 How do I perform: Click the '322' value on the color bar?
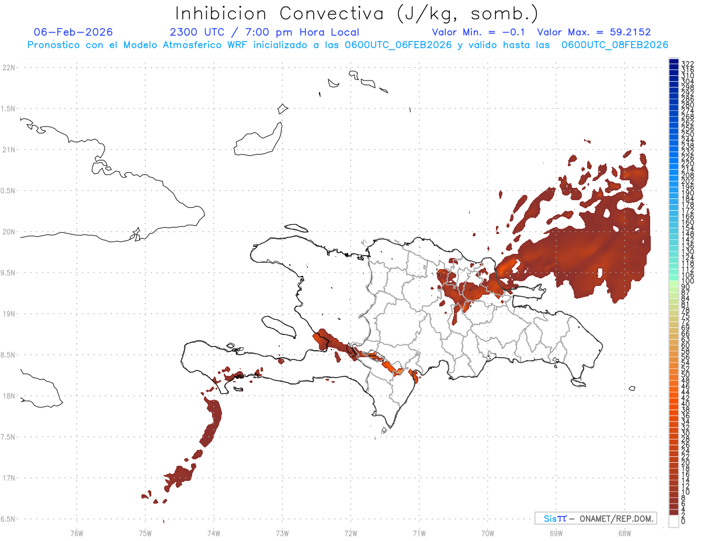[x=687, y=63]
